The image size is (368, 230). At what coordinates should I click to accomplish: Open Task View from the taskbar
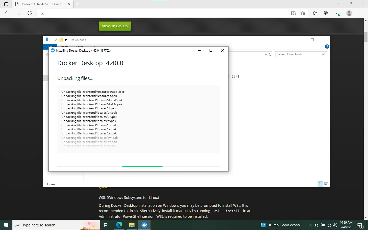click(x=106, y=225)
